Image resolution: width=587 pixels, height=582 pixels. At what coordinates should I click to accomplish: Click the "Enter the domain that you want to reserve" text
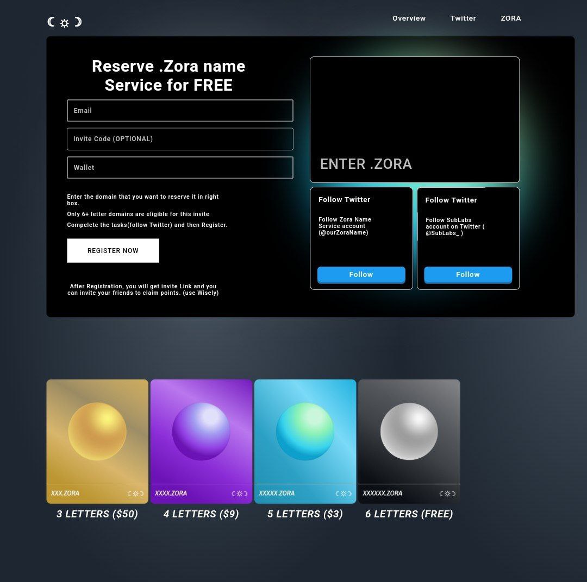[x=142, y=200]
